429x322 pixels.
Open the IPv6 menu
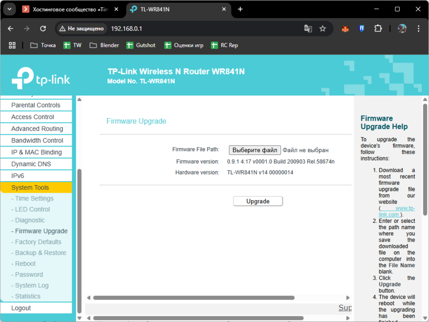[x=36, y=176]
